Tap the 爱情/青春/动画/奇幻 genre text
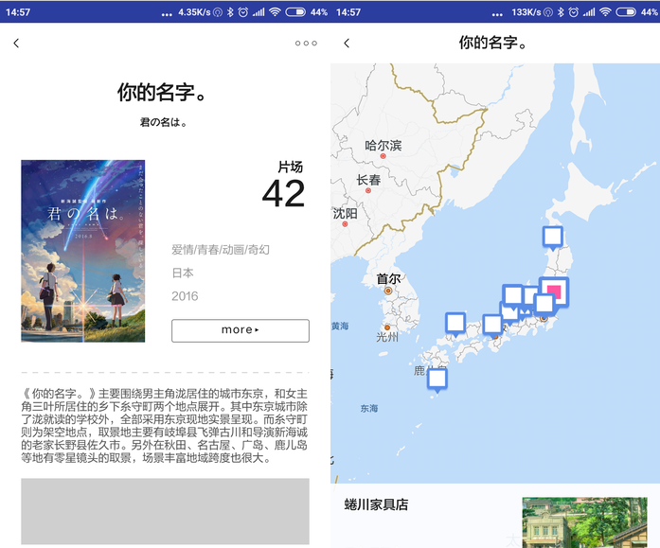This screenshot has width=660, height=548. tap(221, 250)
